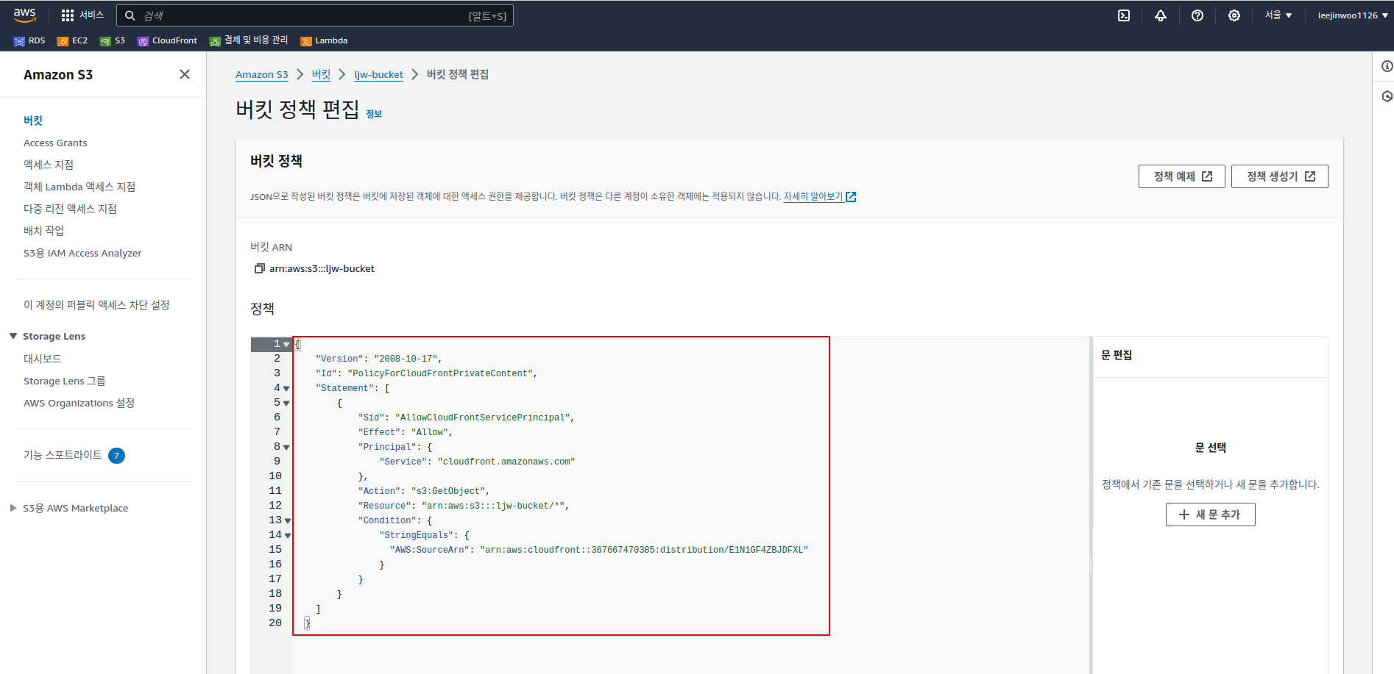The height and width of the screenshot is (674, 1394).
Task: Open CloudFront shortcut in favorites bar
Action: [x=167, y=41]
